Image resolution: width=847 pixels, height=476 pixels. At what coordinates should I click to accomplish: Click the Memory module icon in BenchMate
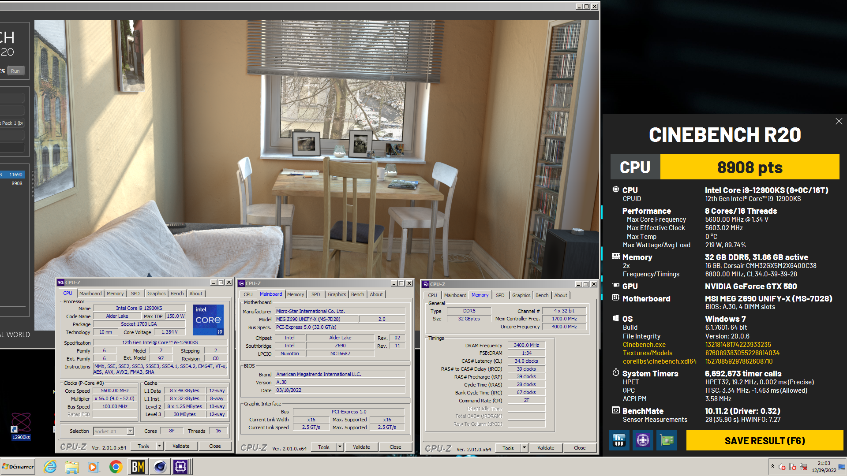(x=616, y=256)
